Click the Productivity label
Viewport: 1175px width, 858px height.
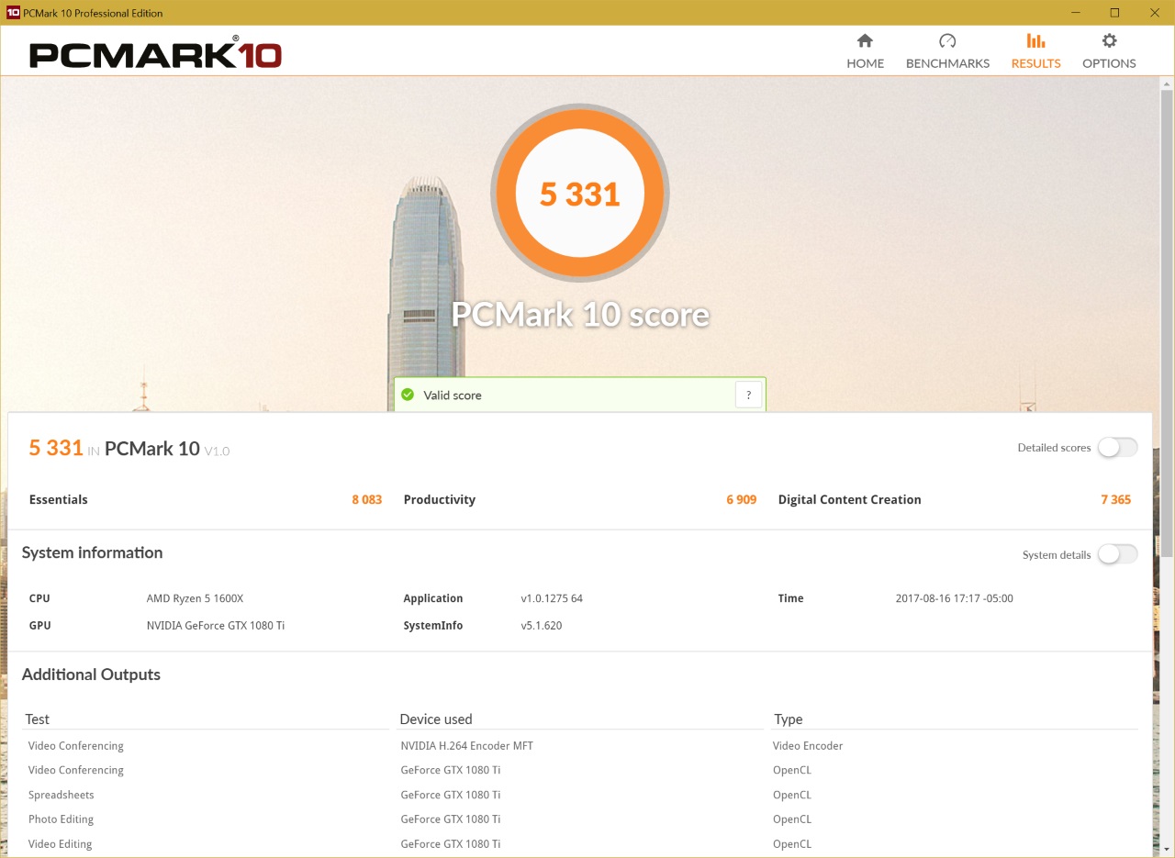[x=440, y=499]
